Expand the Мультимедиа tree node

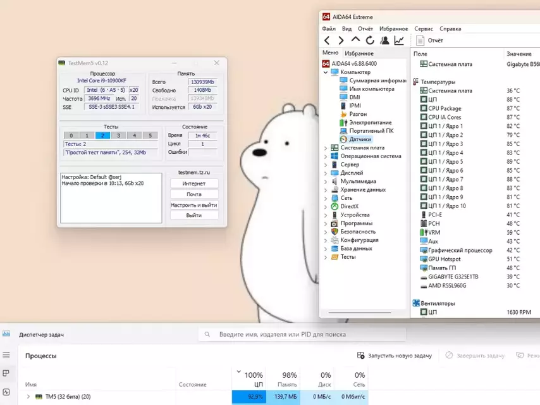326,182
